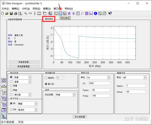Restore full view of the plot

(x=39, y=13)
